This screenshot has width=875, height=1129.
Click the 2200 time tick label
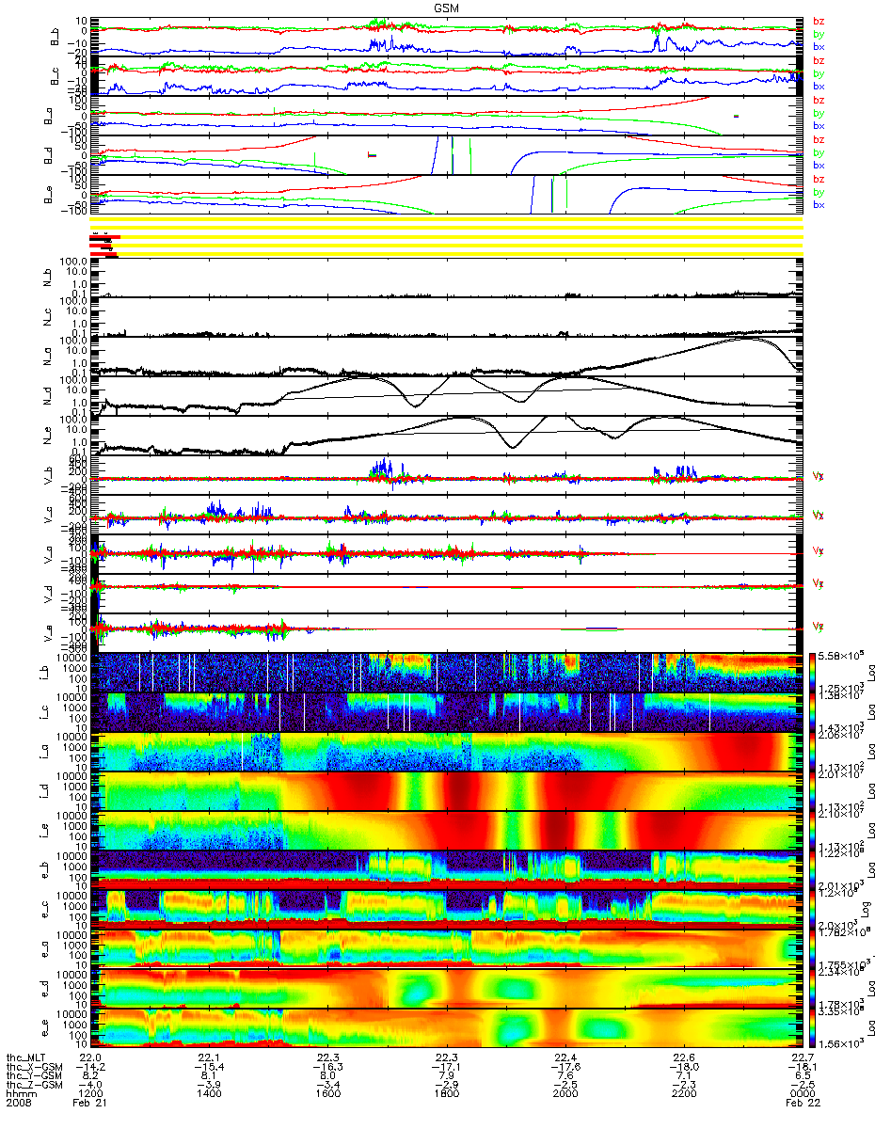[683, 1095]
